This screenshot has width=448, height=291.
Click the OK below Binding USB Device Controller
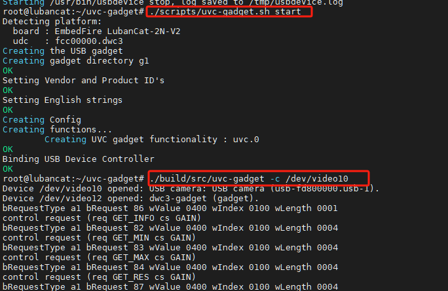tap(8, 169)
